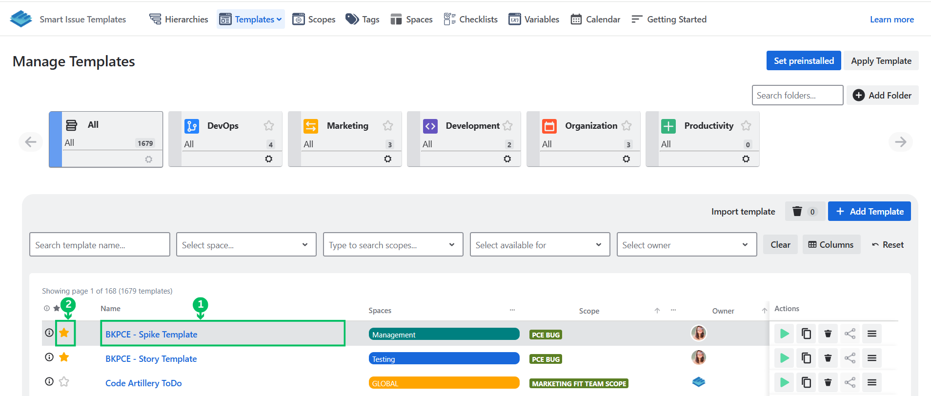This screenshot has width=931, height=396.
Task: Open the Select available for dropdown
Action: [x=540, y=245]
